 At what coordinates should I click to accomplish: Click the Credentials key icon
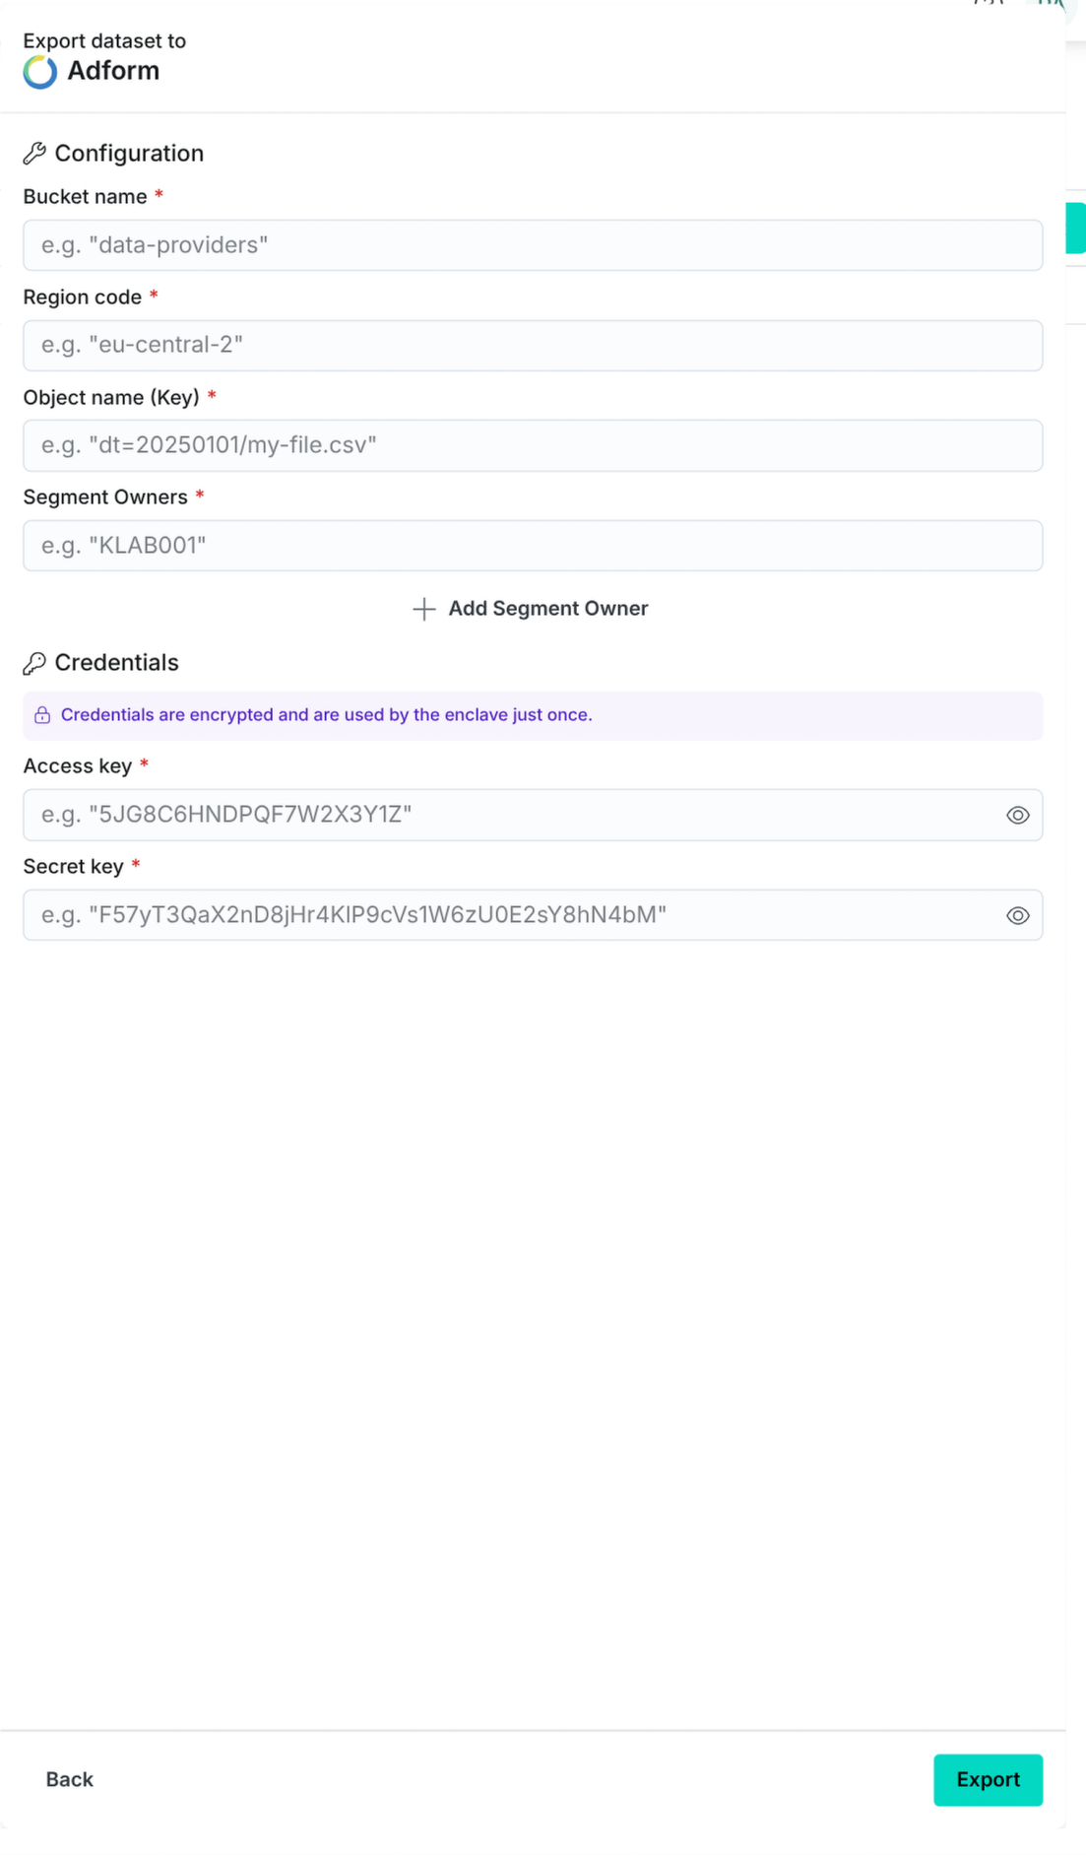(34, 663)
